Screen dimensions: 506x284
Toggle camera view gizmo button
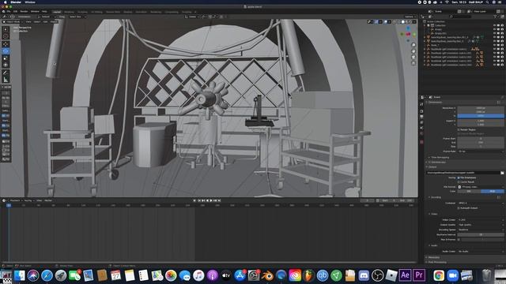(413, 58)
